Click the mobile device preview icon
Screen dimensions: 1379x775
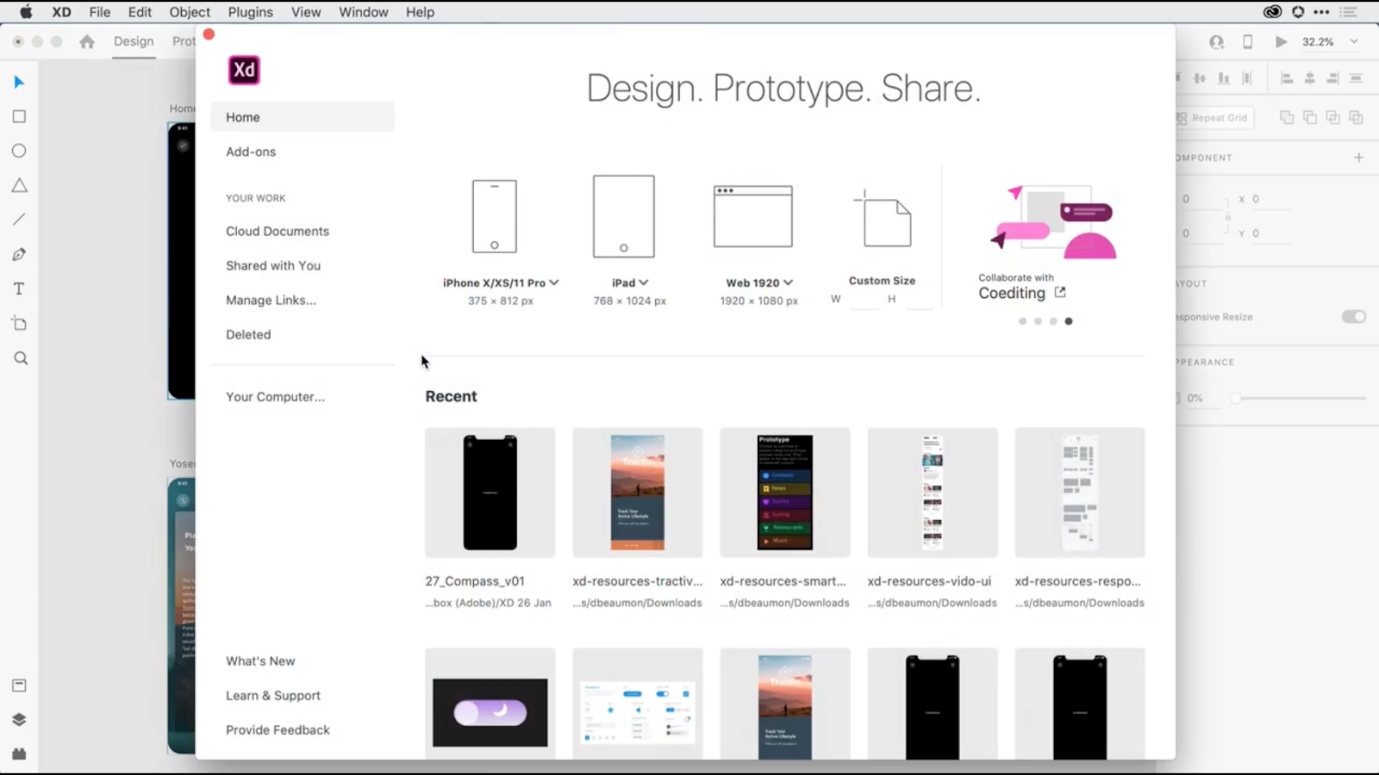1247,41
